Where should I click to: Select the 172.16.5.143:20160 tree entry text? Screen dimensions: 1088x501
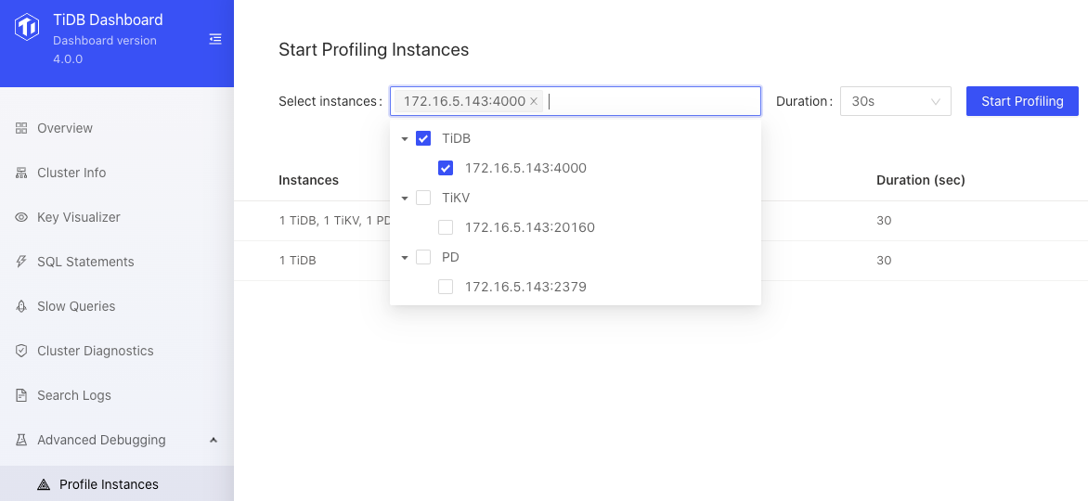pos(529,227)
